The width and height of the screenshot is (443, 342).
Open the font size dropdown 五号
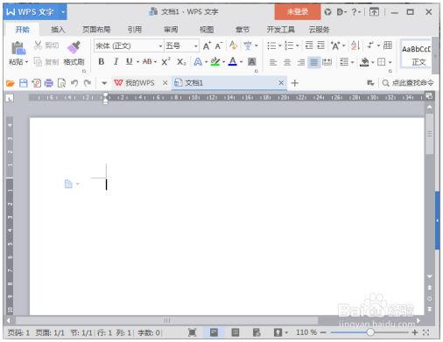tap(181, 45)
